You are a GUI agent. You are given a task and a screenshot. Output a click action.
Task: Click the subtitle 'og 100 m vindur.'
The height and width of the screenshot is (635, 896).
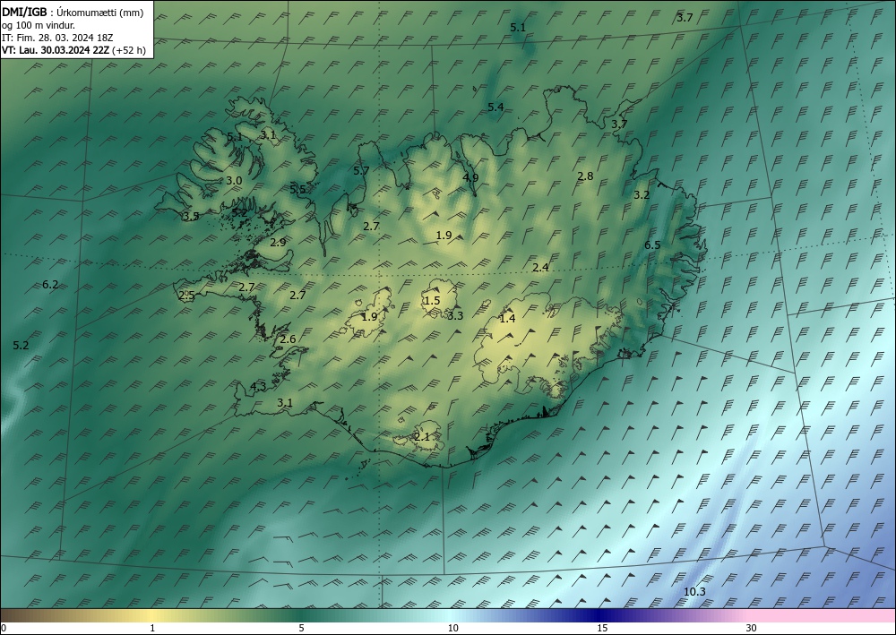point(39,25)
